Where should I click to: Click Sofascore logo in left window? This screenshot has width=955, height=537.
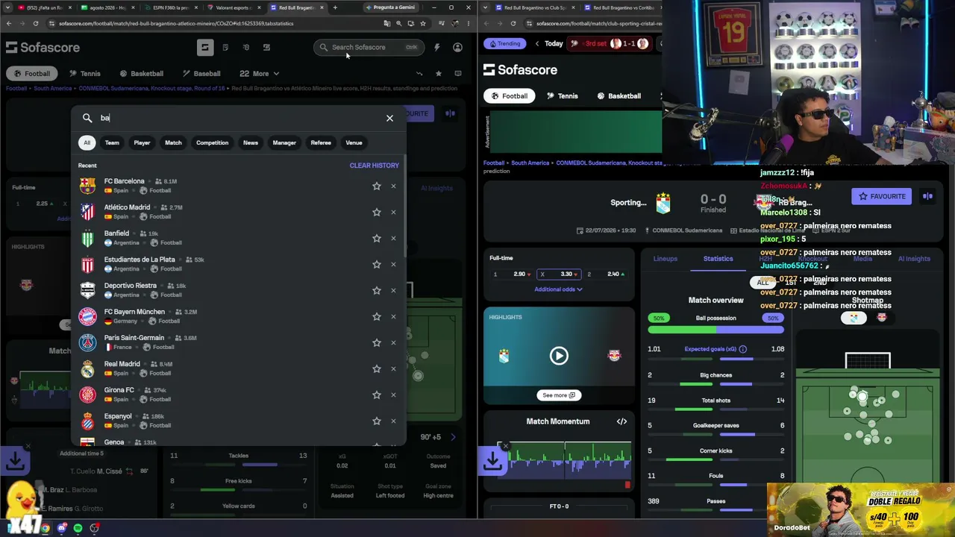(43, 48)
